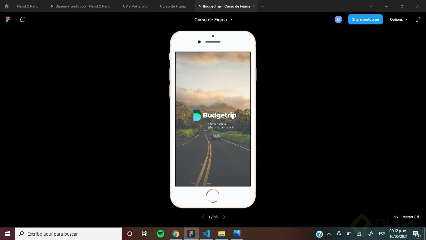The width and height of the screenshot is (426, 240).
Task: Open new tab with plus icon
Action: (263, 6)
